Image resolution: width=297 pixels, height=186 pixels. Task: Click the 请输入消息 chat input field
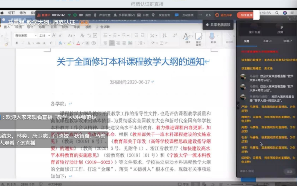click(x=261, y=171)
